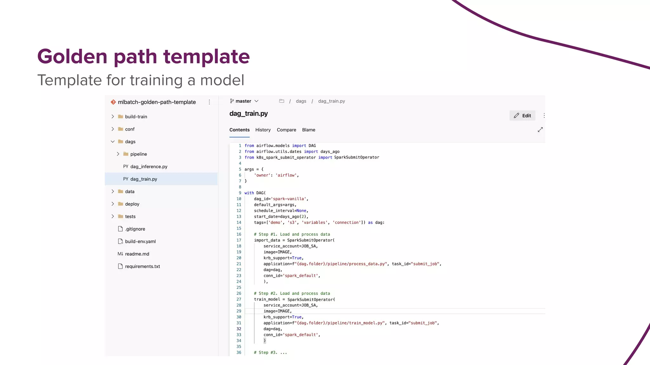Screen dimensions: 650x365
Task: Expand the pipeline subfolder chevron
Action: coord(118,154)
